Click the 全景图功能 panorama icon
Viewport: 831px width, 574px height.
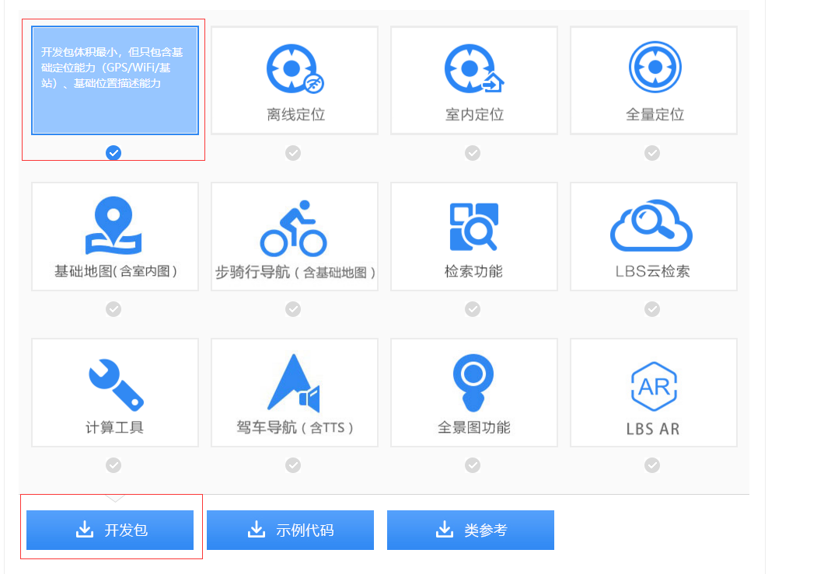pyautogui.click(x=473, y=382)
